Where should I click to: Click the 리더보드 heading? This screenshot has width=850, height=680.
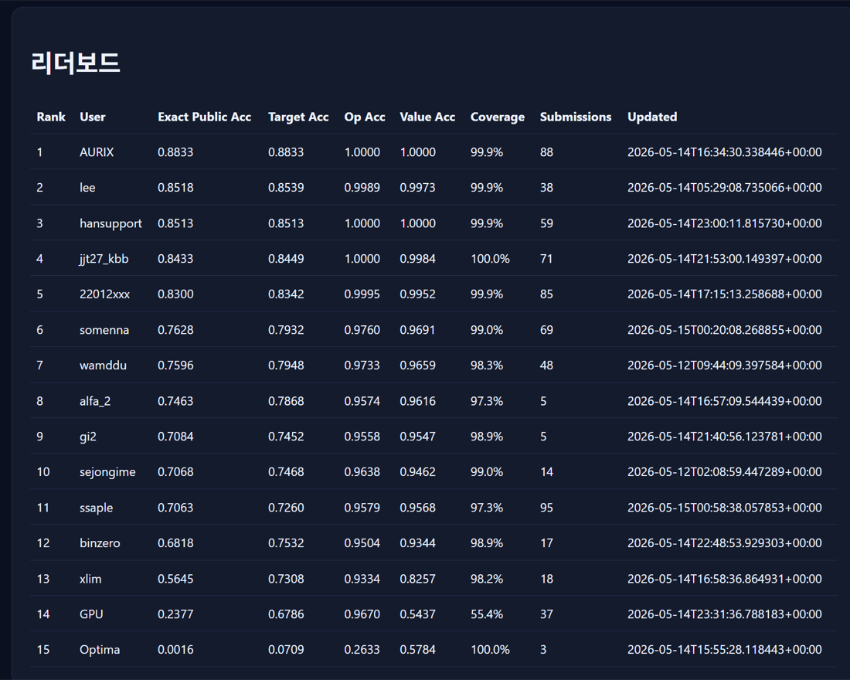[76, 63]
